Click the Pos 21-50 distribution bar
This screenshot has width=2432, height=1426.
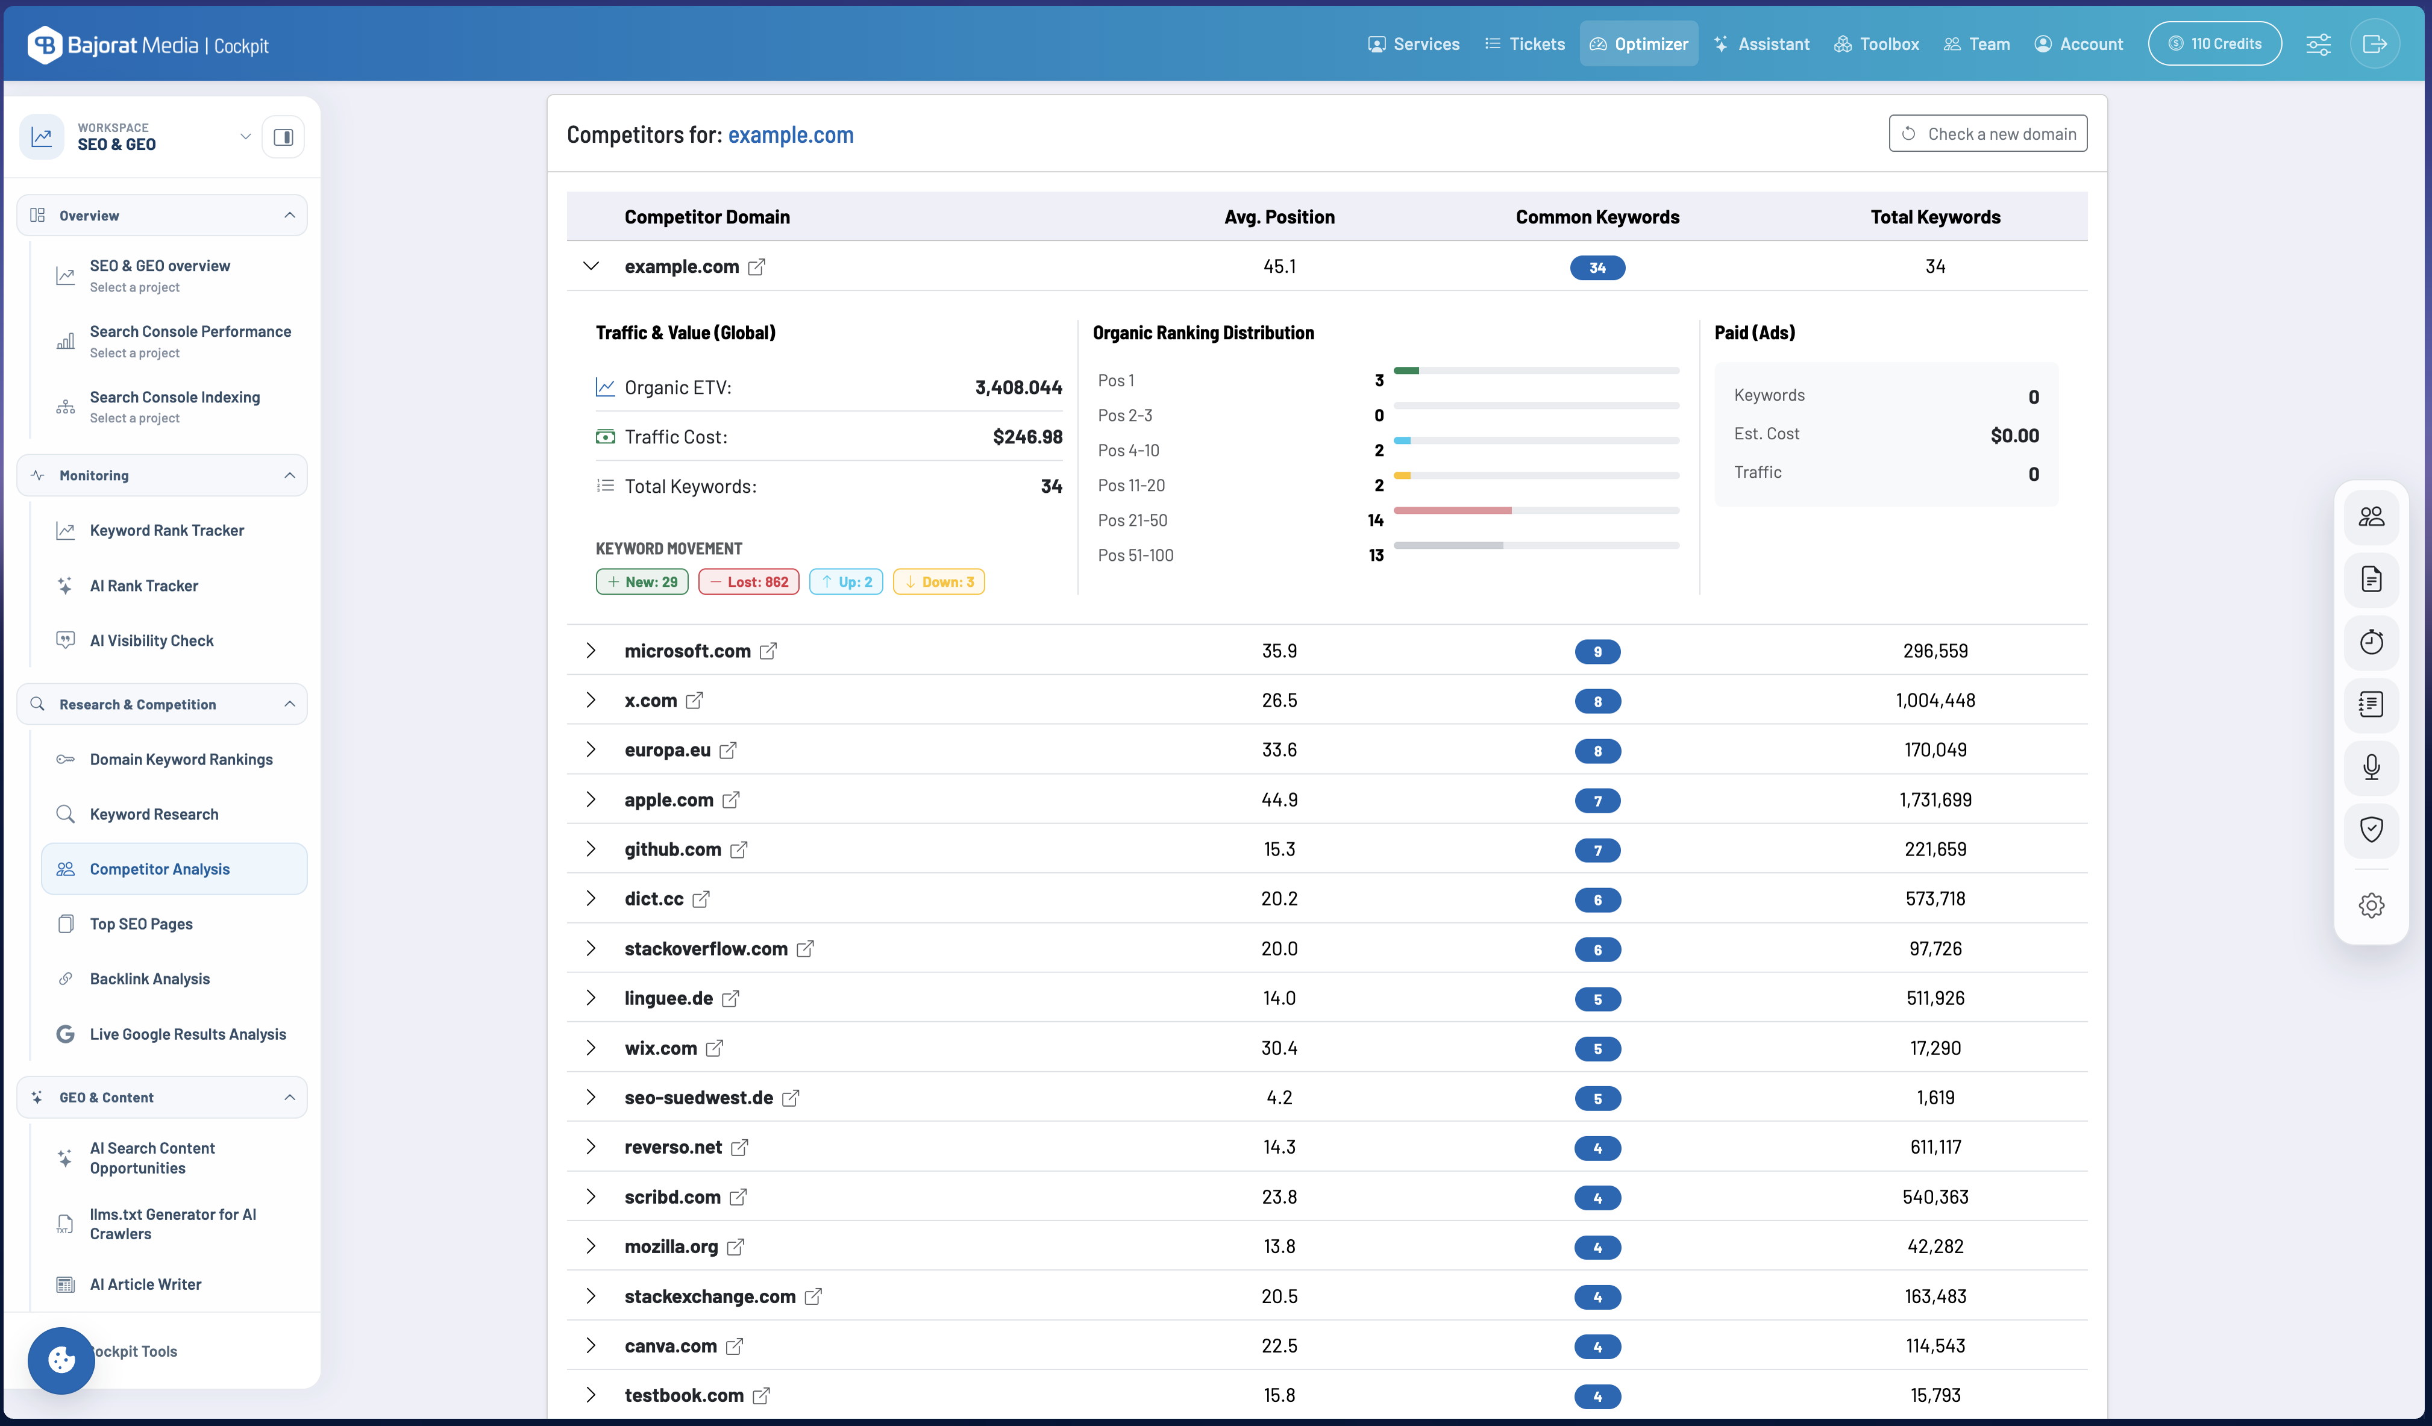(x=1537, y=510)
